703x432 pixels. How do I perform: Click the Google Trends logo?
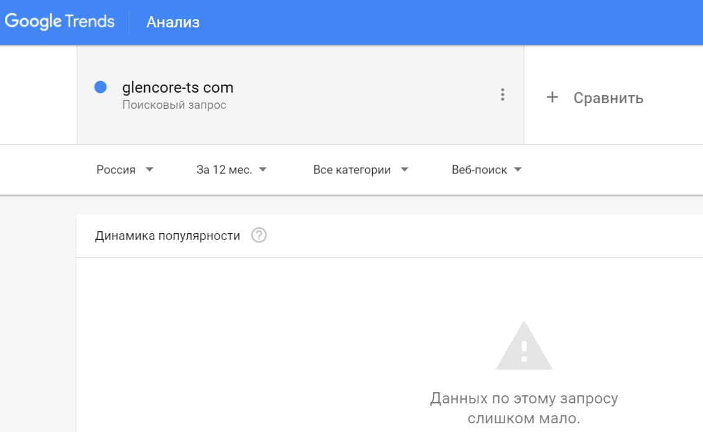coord(60,22)
